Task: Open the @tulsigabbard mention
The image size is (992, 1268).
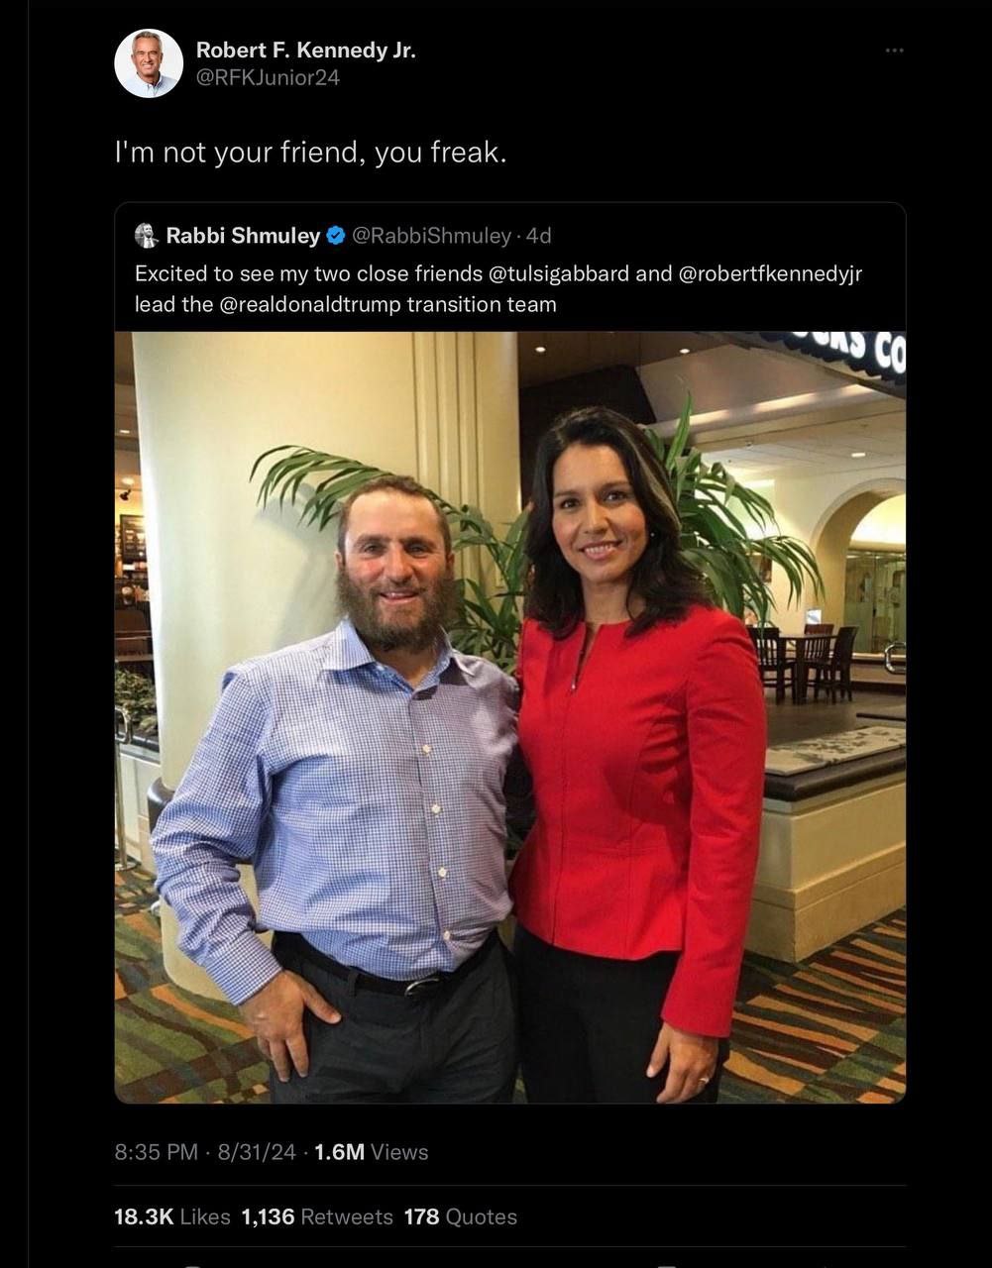Action: [559, 273]
